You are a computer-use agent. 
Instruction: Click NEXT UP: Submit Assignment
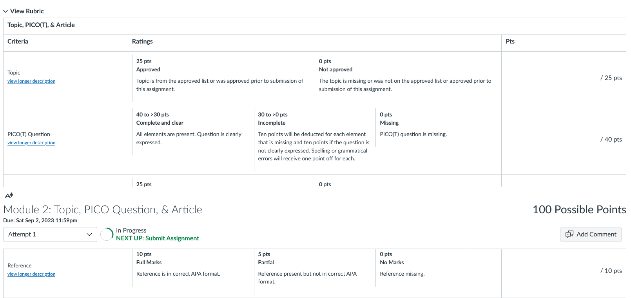(158, 238)
